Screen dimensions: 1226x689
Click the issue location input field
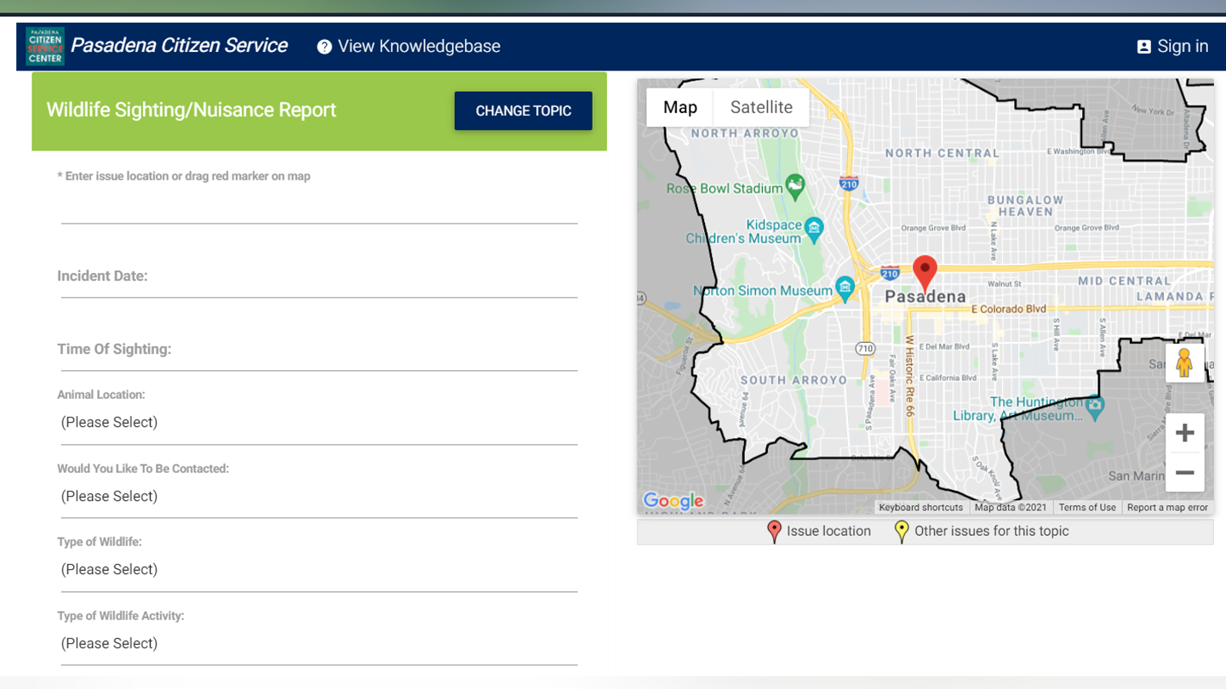(x=318, y=208)
